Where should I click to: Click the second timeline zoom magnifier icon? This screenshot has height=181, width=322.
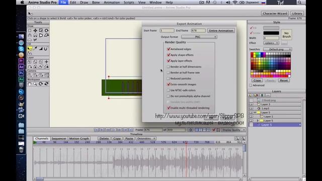tap(243, 139)
